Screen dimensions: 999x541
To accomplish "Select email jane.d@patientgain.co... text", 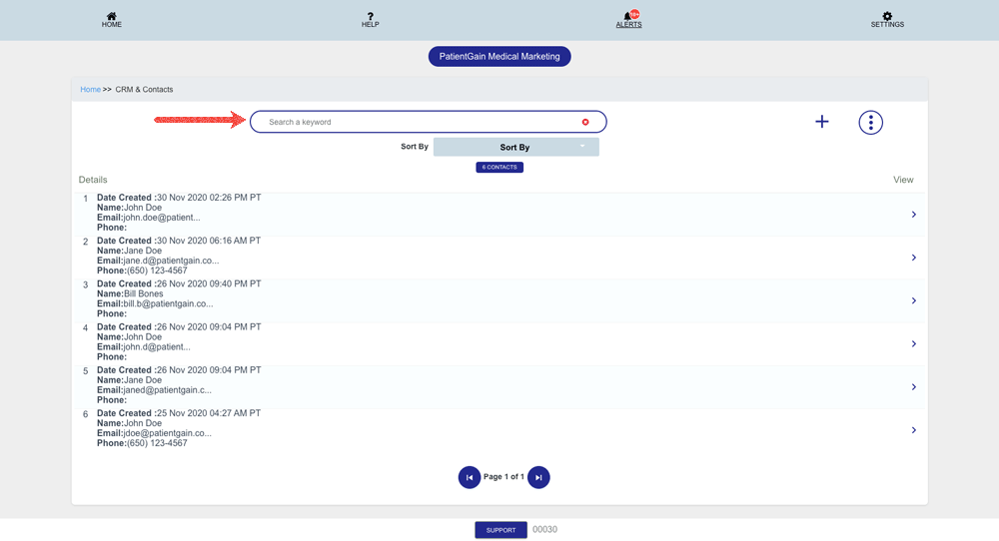I will (x=171, y=261).
